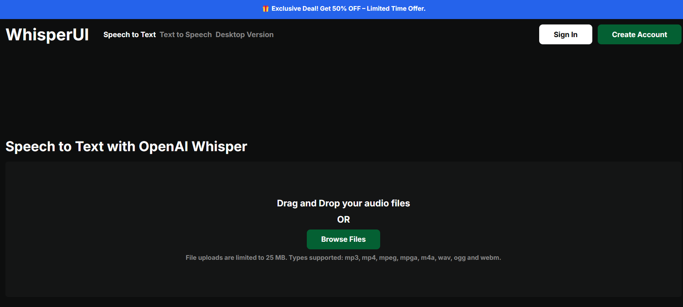Screen dimensions: 683x307
Task: Open the Desktop Version nav link
Action: tap(244, 35)
